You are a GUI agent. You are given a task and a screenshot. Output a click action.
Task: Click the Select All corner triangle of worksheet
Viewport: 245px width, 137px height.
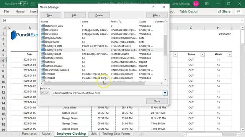(x=4, y=28)
